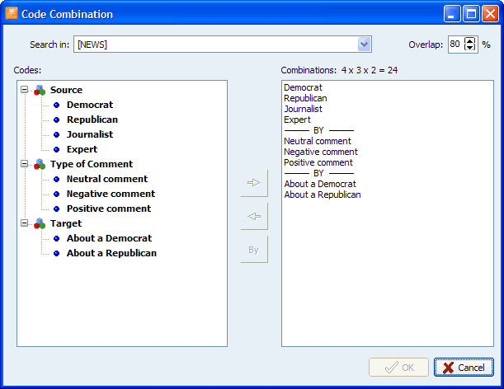The width and height of the screenshot is (504, 389).
Task: Click the blue bullet beside About a Republican
Action: [57, 254]
